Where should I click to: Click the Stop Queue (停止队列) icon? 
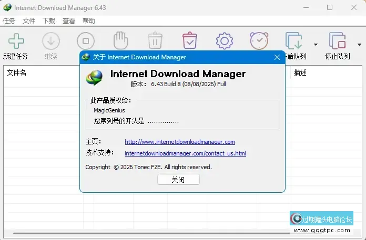(x=337, y=40)
